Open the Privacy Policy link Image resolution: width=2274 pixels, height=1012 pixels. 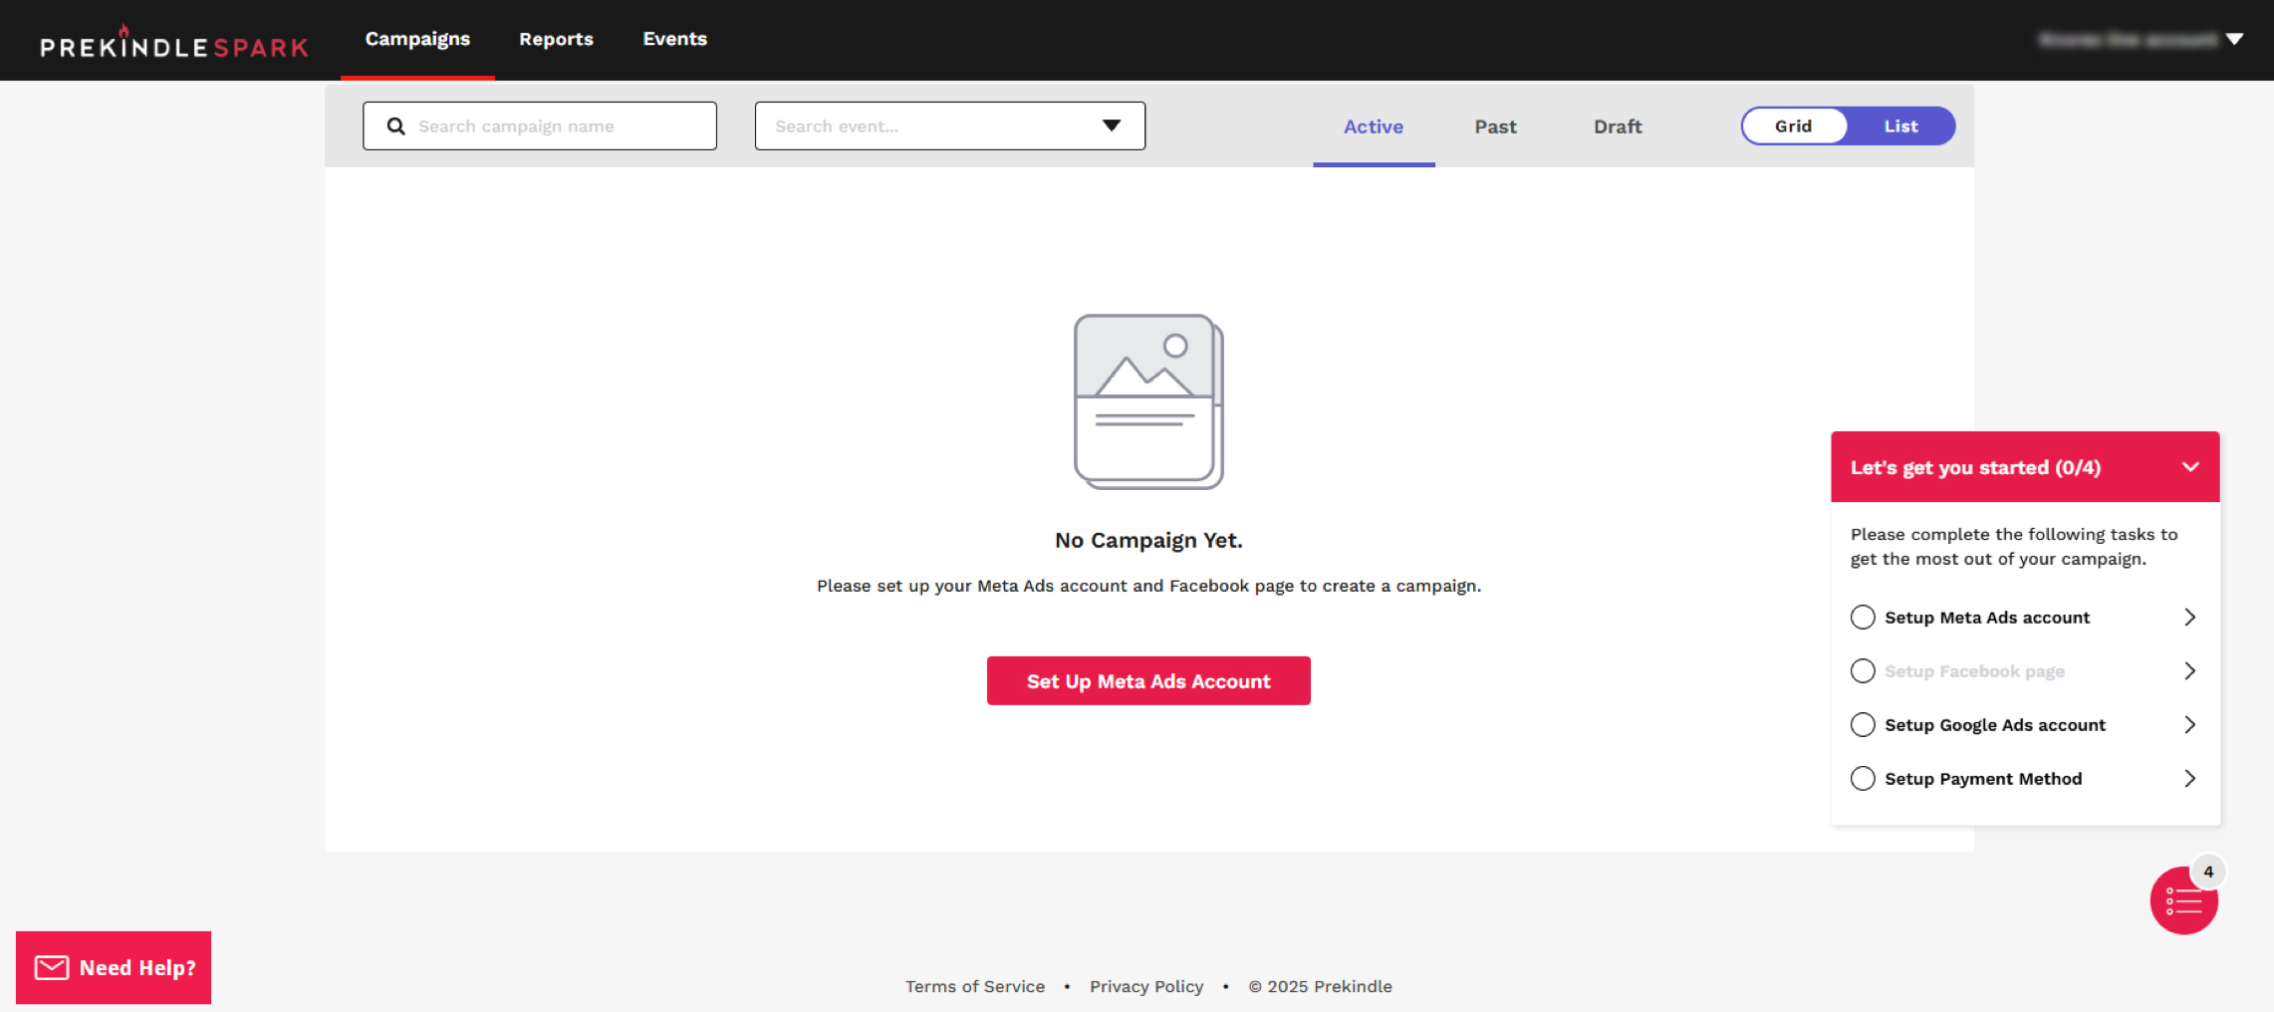click(x=1145, y=986)
